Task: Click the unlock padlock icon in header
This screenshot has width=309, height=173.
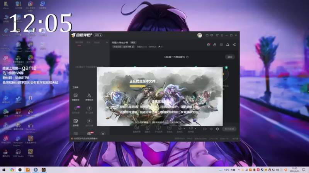Action: (x=215, y=45)
